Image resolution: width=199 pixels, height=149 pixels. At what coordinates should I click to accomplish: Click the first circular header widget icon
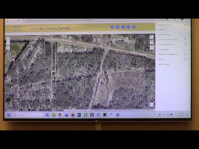[112, 27]
